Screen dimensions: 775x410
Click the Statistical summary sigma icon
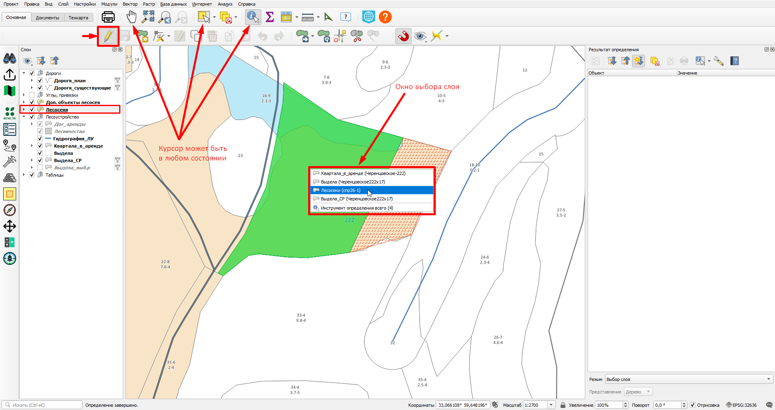270,17
